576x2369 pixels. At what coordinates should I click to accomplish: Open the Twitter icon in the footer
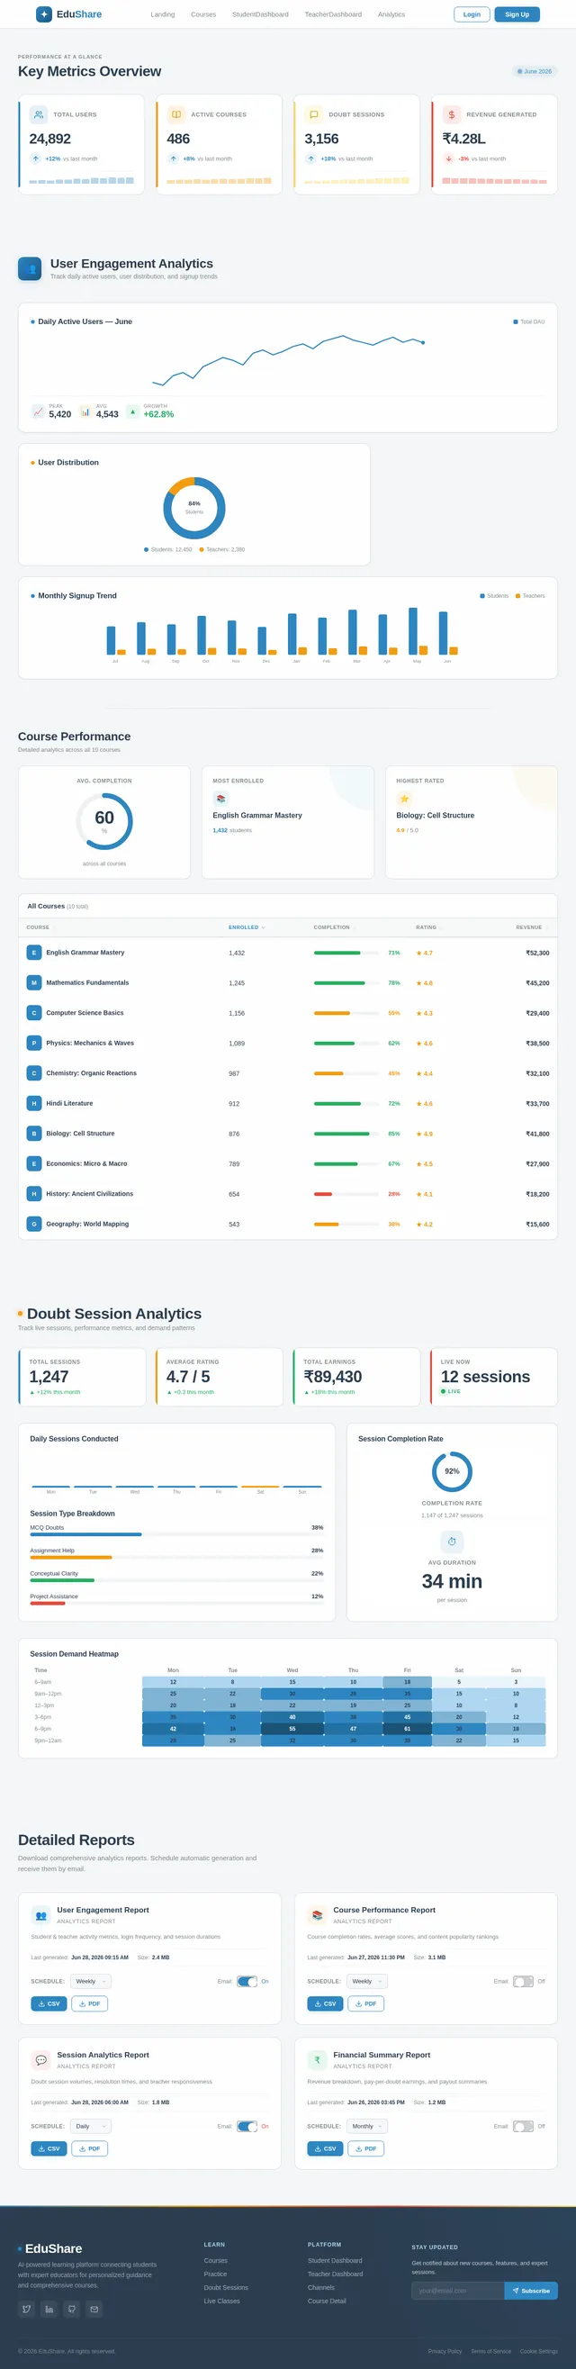[x=26, y=2310]
